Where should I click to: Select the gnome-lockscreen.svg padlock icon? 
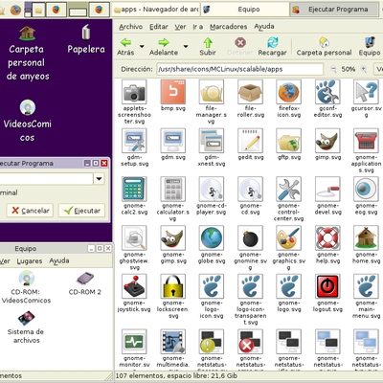coord(172,286)
